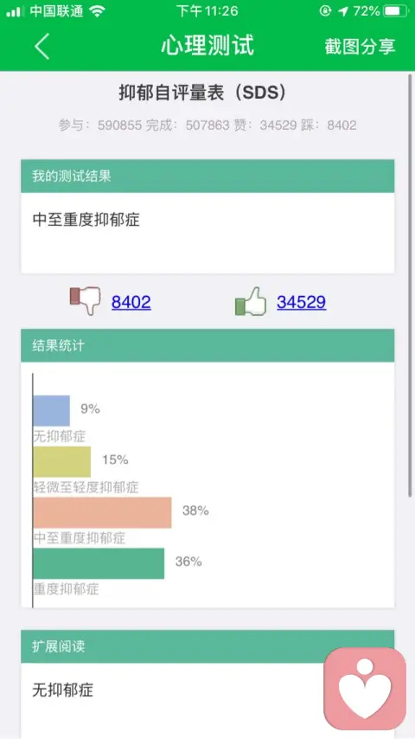Select the 扩展阅读 section header
Image resolution: width=415 pixels, height=739 pixels.
click(207, 646)
